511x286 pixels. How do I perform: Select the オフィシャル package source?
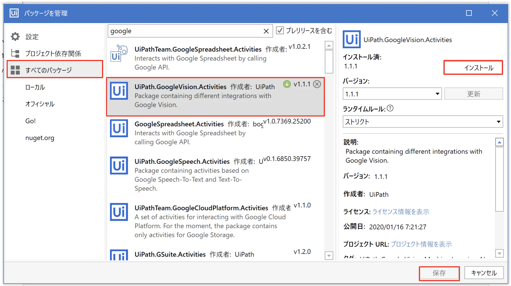pyautogui.click(x=40, y=104)
